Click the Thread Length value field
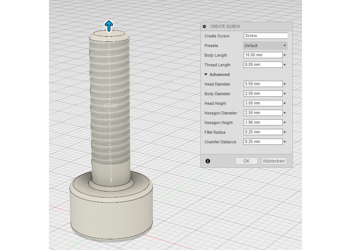This screenshot has width=351, height=250. pyautogui.click(x=263, y=65)
